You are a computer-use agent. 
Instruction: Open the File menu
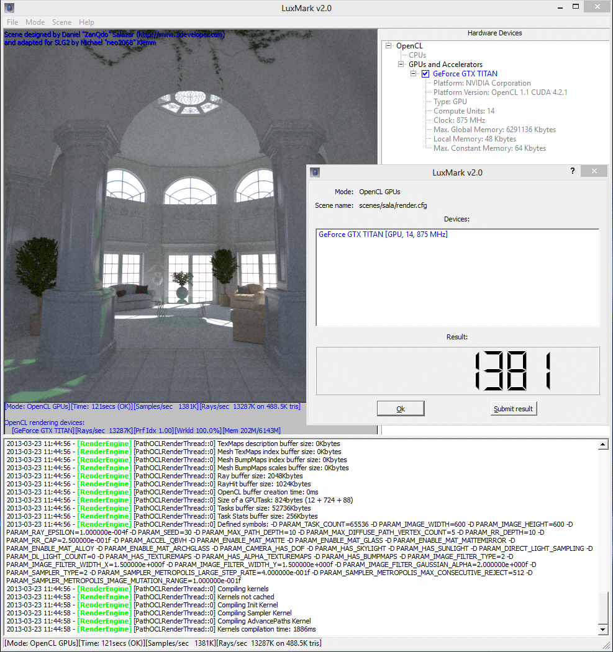coord(12,22)
